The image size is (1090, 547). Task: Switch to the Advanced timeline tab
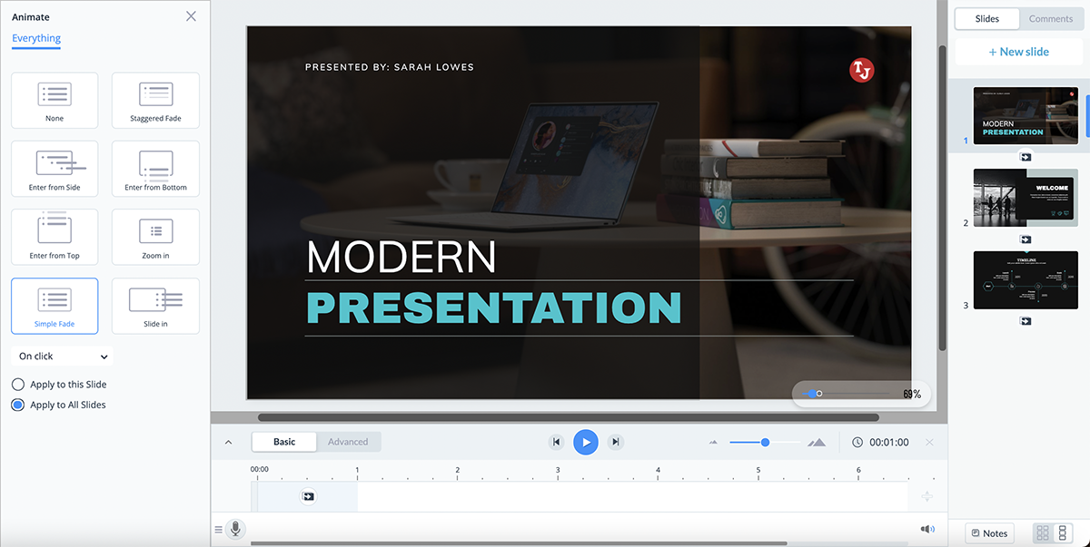pyautogui.click(x=348, y=442)
